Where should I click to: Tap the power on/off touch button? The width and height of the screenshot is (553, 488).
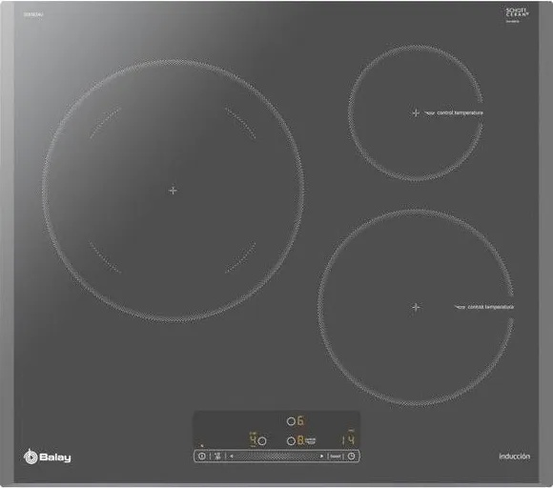point(202,456)
